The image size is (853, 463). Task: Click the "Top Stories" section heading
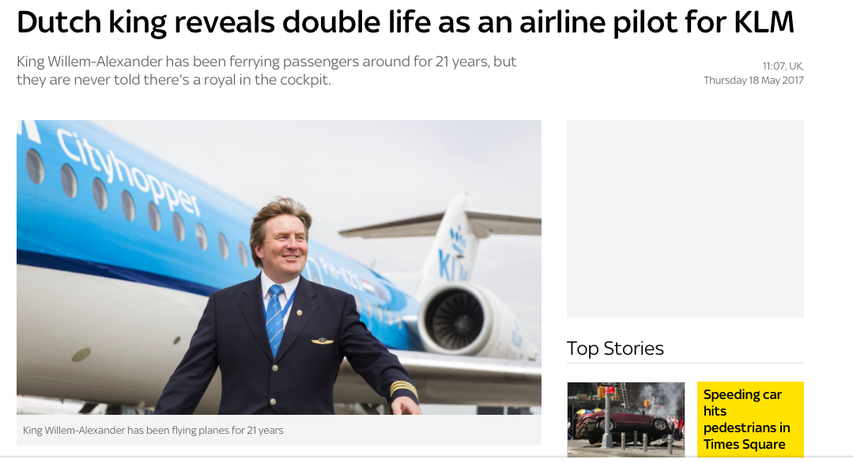(x=615, y=348)
